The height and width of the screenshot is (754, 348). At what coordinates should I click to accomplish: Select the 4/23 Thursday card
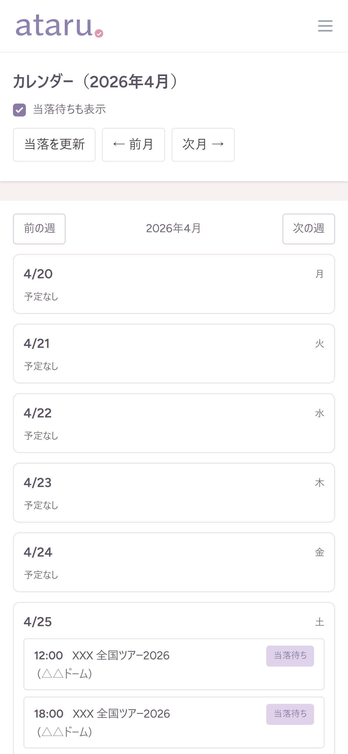click(174, 493)
